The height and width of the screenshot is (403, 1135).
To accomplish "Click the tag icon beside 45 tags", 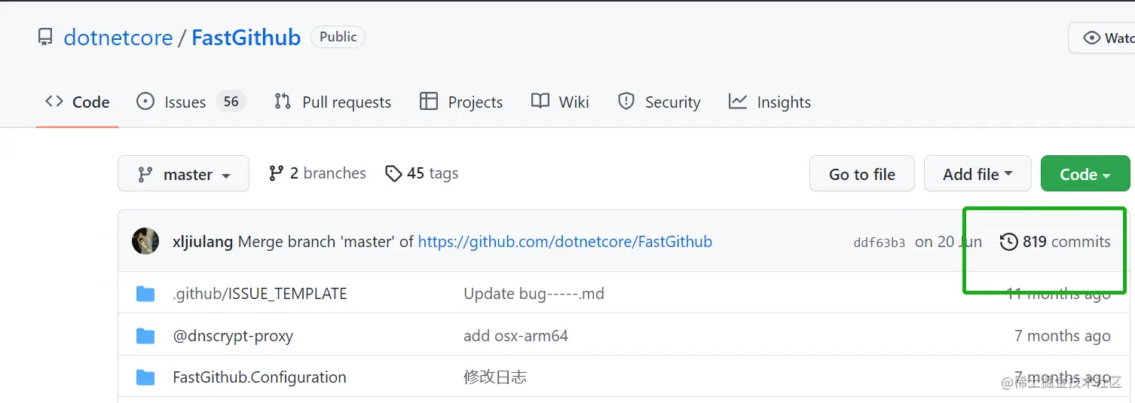I will tap(393, 174).
